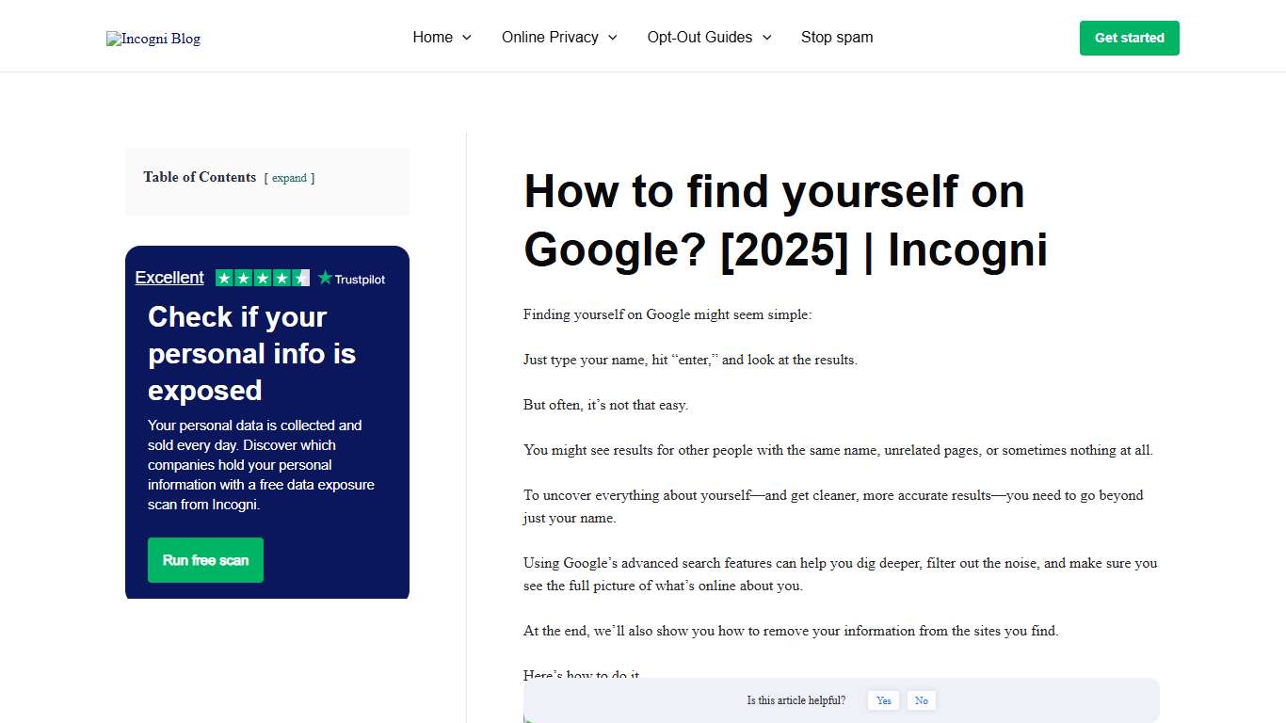The height and width of the screenshot is (723, 1286).
Task: Click the chevron icon beside Opt-Out Guides
Action: [x=767, y=38]
